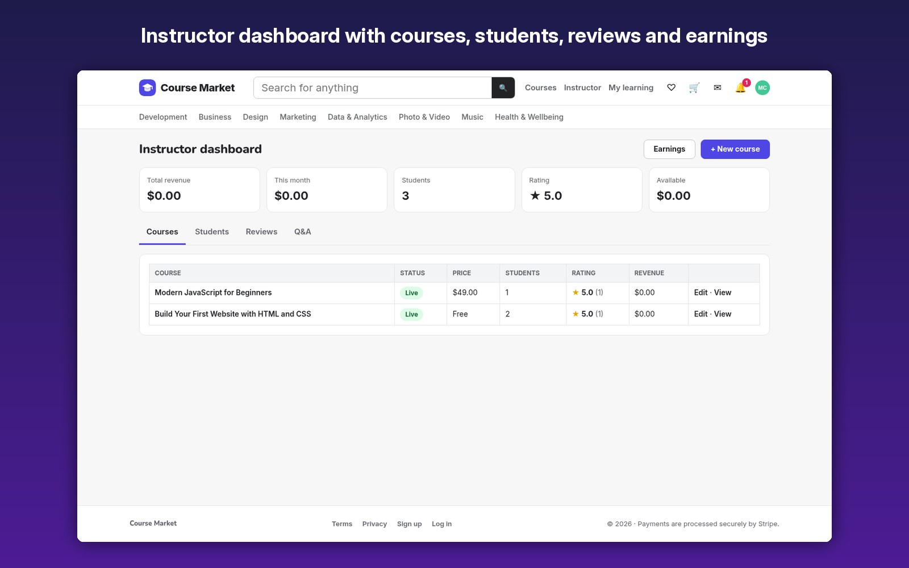Screen dimensions: 909x568
Task: Create a course with + New course
Action: [x=735, y=149]
